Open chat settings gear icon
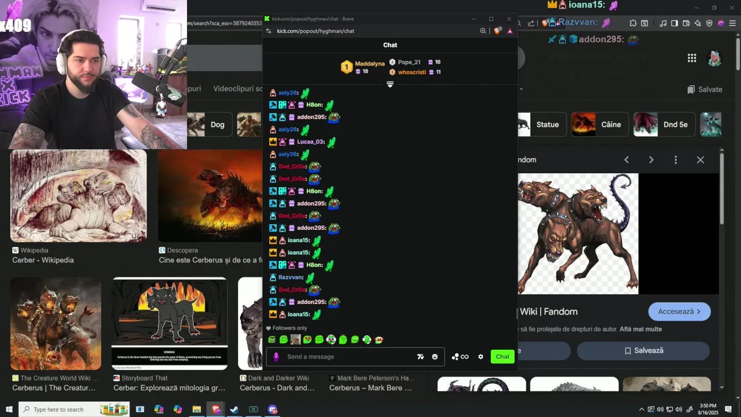741x417 pixels. 480,357
